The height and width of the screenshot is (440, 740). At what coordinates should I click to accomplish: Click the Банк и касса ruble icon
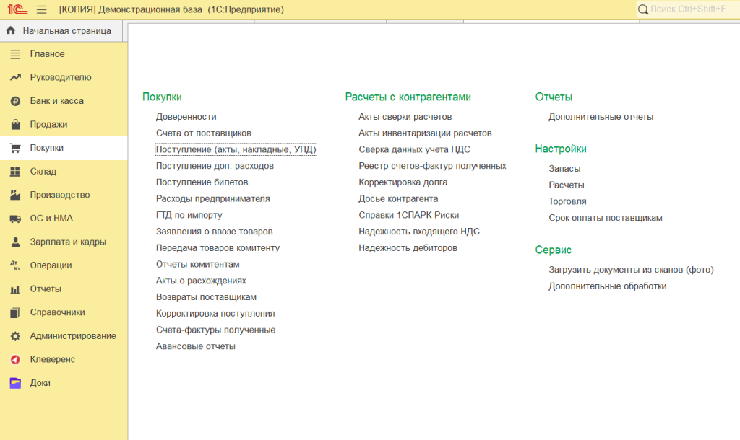click(16, 101)
